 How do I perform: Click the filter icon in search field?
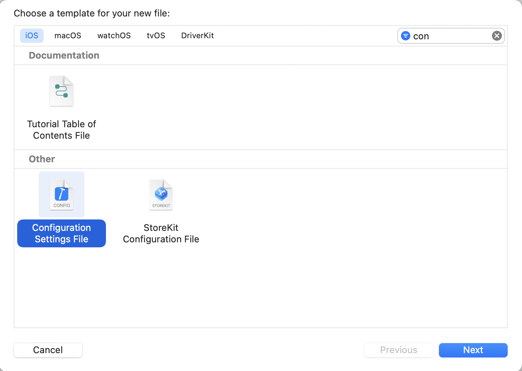pos(406,36)
